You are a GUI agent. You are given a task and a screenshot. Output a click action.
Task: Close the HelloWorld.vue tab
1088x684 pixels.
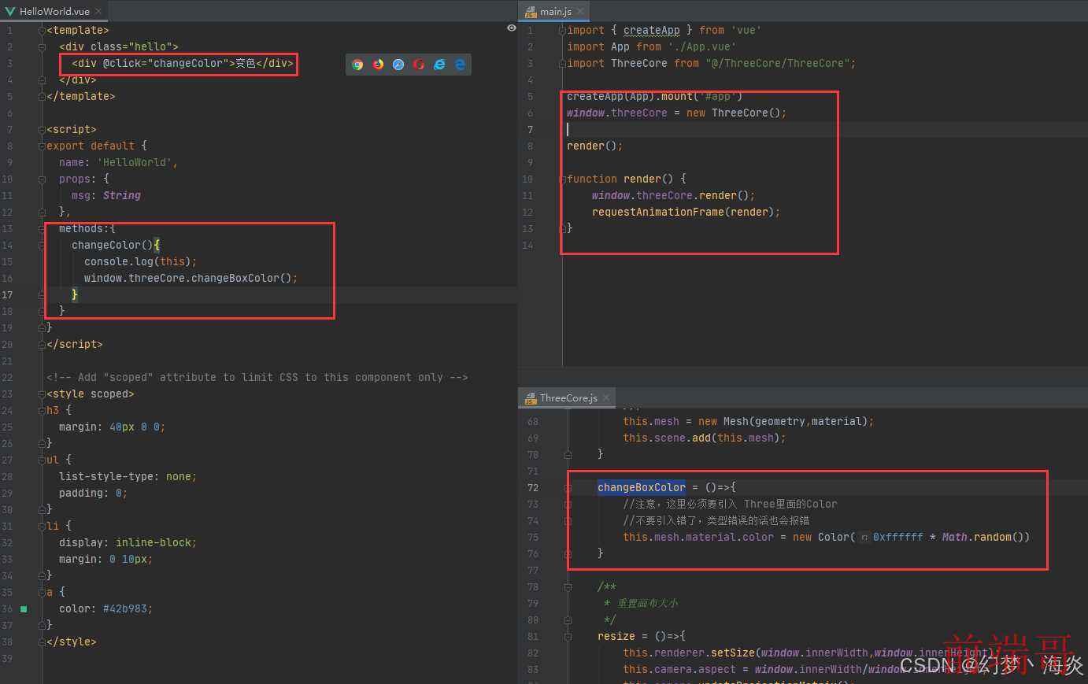coord(98,11)
